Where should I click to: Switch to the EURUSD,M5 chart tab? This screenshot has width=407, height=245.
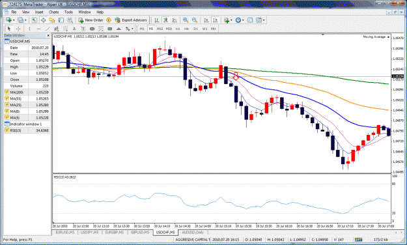(x=65, y=232)
